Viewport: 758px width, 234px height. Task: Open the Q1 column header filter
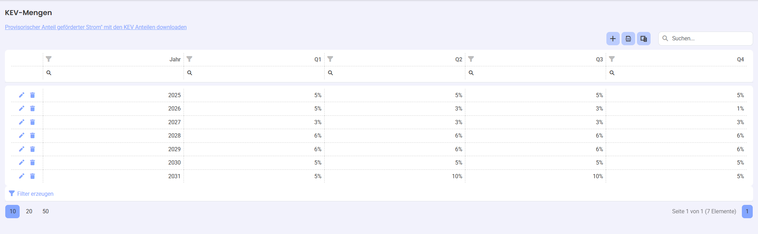pos(189,59)
